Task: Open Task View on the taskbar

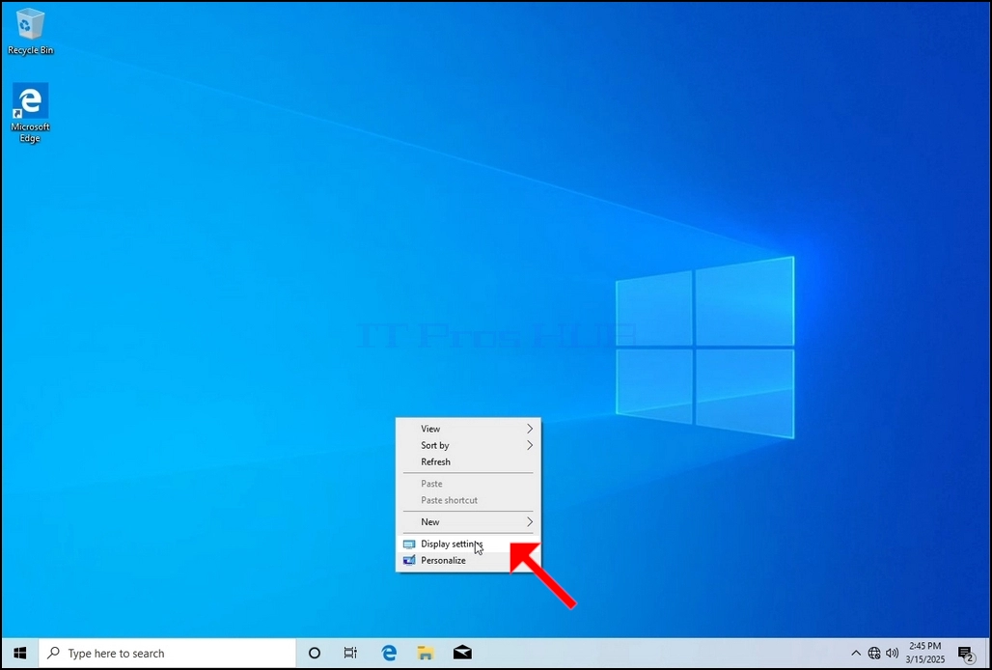Action: pyautogui.click(x=350, y=653)
